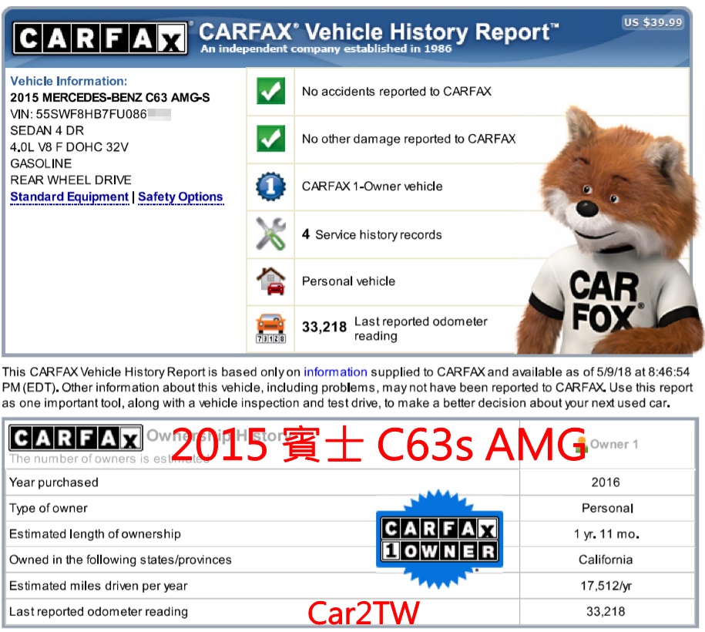Click 'Owned in the following states/provinces' label
705x632 pixels.
(x=120, y=560)
